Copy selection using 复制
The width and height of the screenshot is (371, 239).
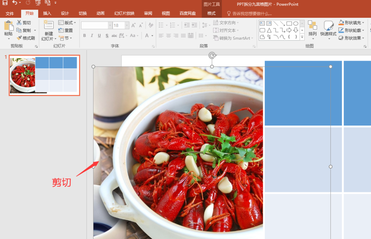tap(24, 30)
